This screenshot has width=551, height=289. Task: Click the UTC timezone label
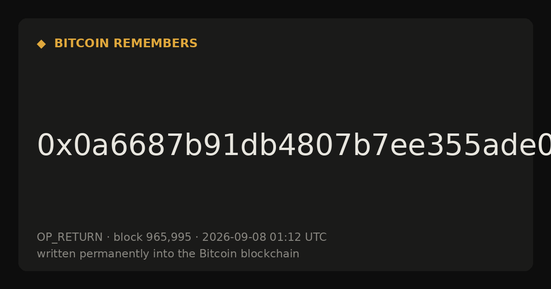pyautogui.click(x=315, y=237)
